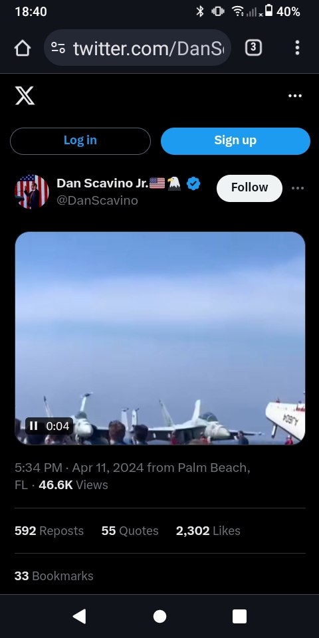Follow Dan Scavino Jr.
Screen dimensions: 319x638
[249, 188]
